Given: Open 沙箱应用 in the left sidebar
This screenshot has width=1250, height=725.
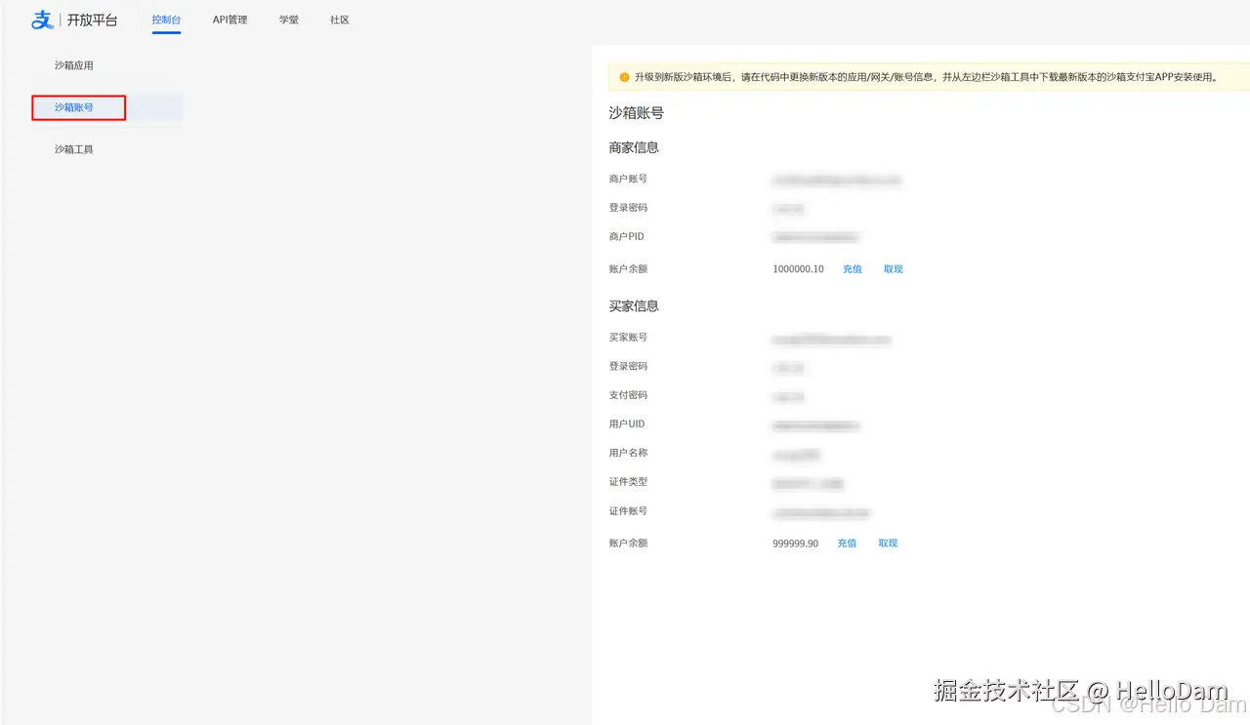Looking at the screenshot, I should click(73, 64).
